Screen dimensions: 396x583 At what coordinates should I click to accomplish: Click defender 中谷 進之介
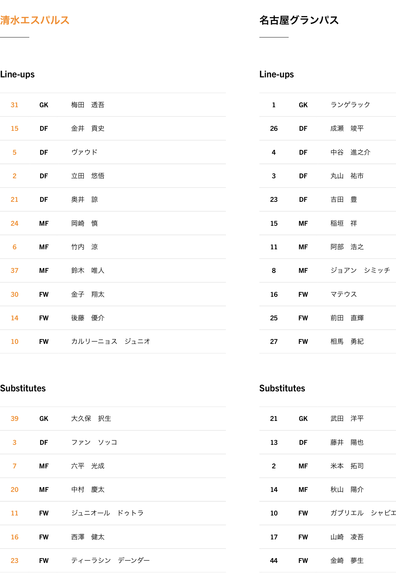350,152
